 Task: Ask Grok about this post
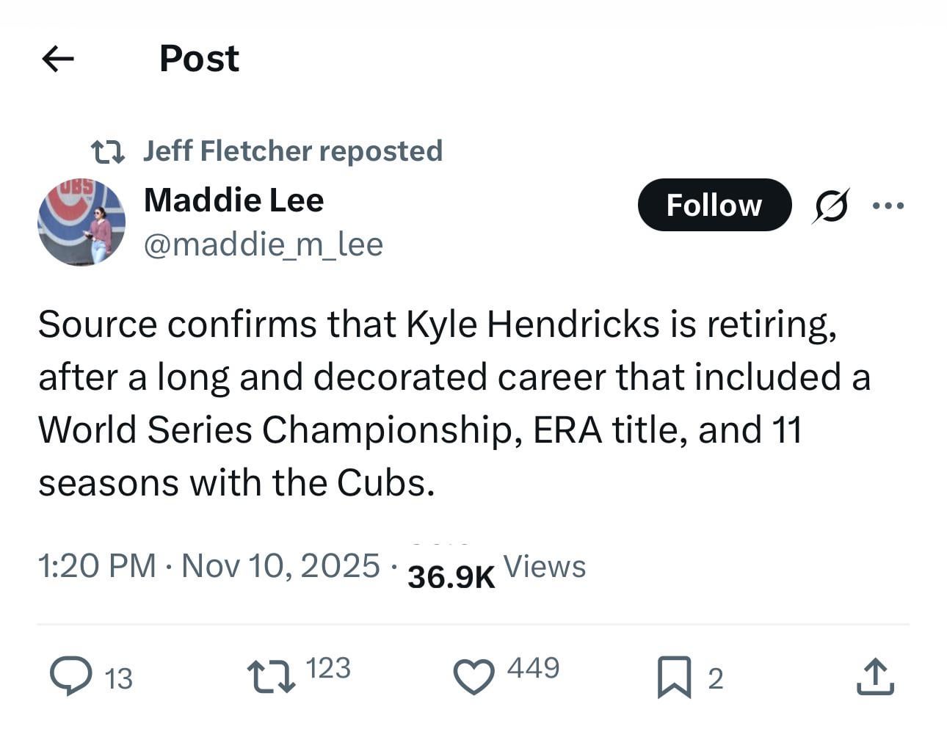tap(830, 206)
